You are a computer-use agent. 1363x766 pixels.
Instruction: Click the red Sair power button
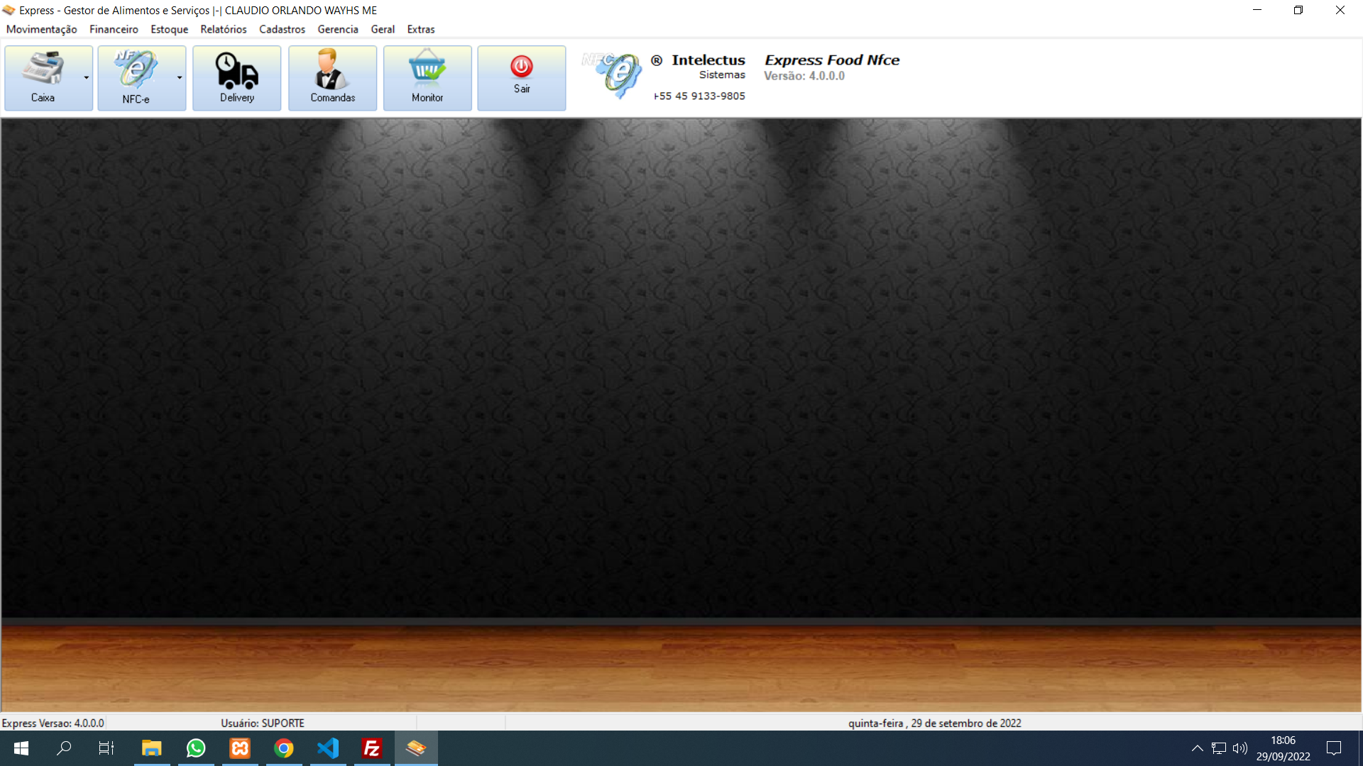pos(522,78)
